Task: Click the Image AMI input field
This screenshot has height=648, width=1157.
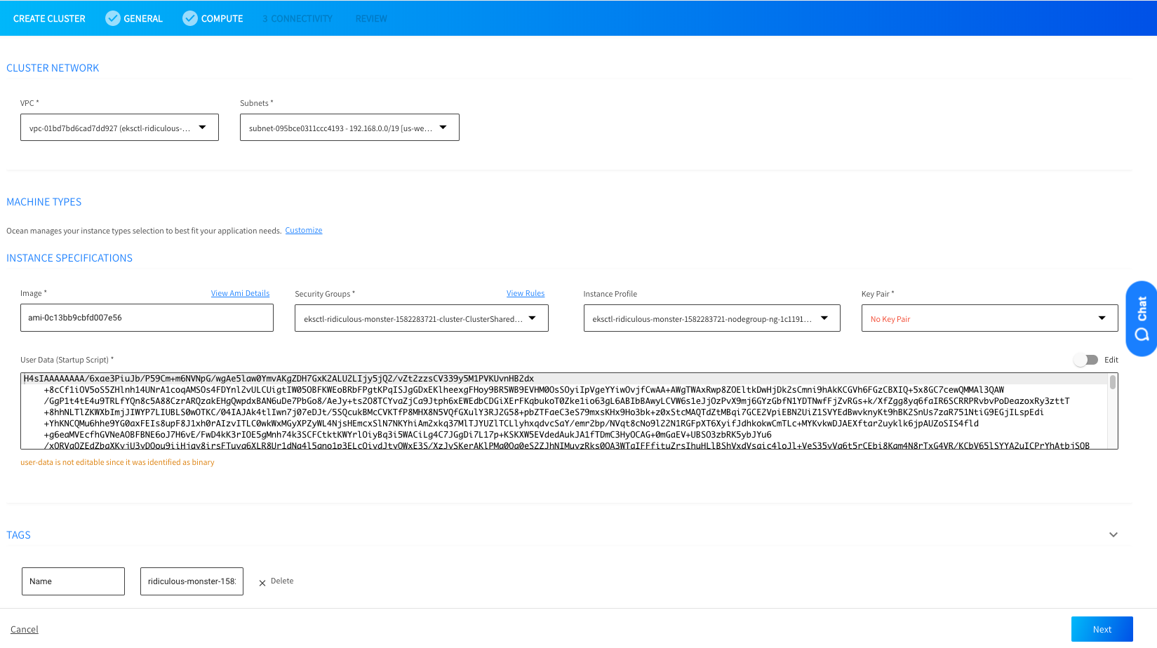Action: tap(147, 318)
